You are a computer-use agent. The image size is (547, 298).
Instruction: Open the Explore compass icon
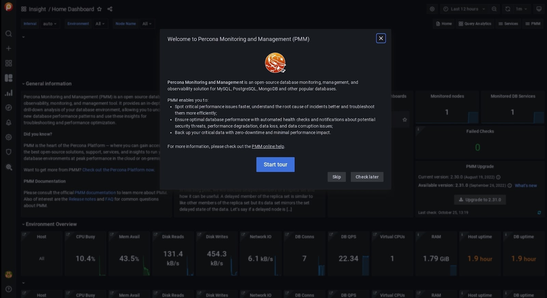[x=9, y=108]
